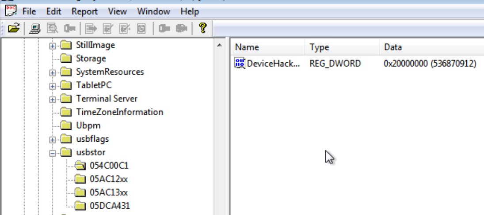Image resolution: width=484 pixels, height=215 pixels.
Task: Expand the StillImage tree node
Action: (x=53, y=45)
